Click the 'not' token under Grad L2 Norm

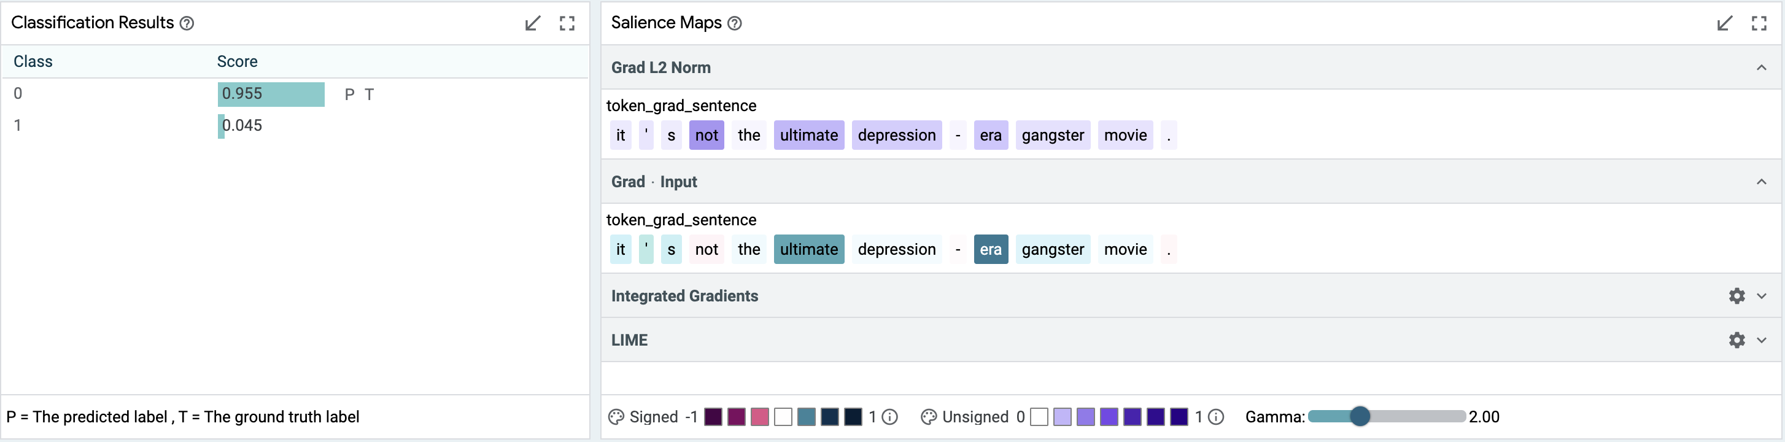tap(706, 135)
